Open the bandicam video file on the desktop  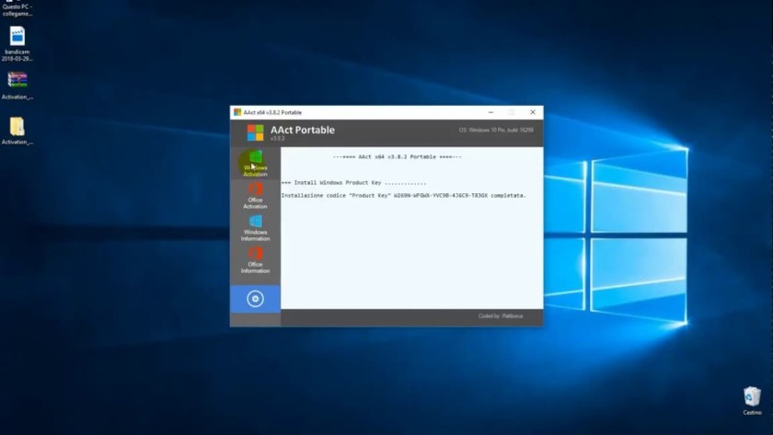17,44
